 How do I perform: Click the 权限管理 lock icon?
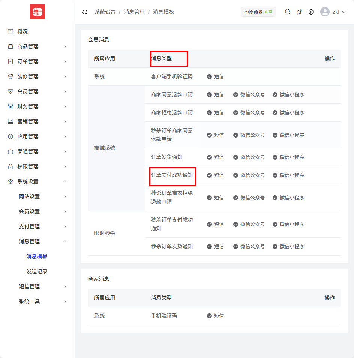(10, 166)
